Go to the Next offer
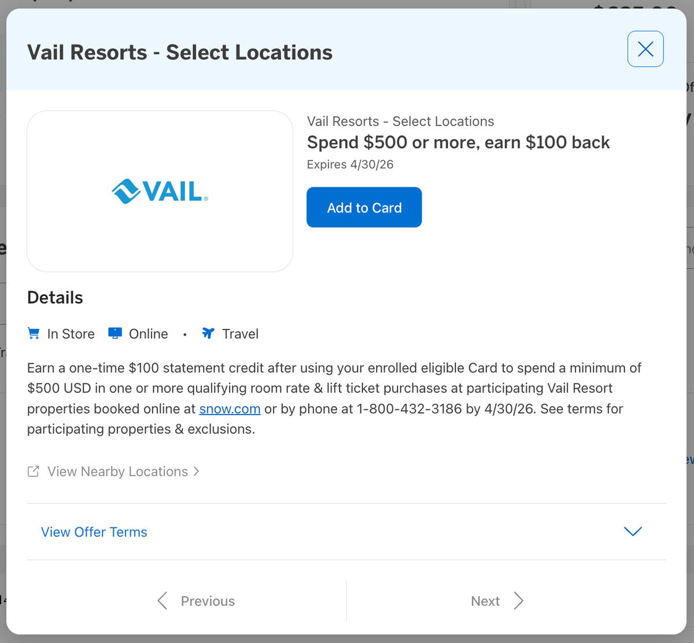This screenshot has width=694, height=643. point(485,601)
